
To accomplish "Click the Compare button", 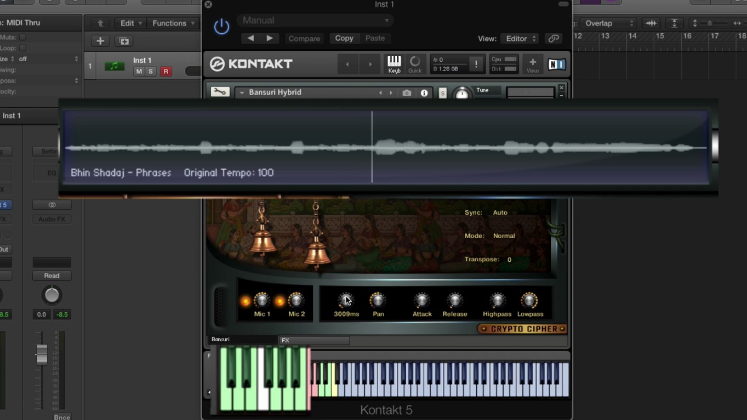I will (x=304, y=38).
